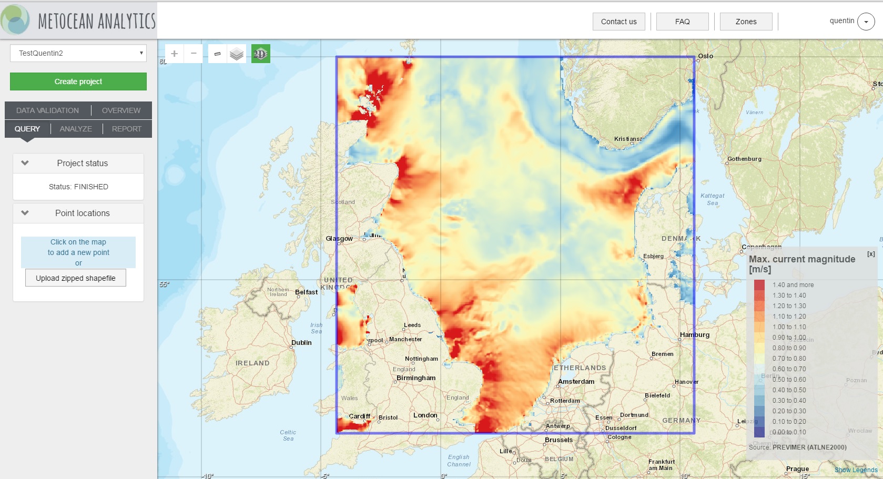883x479 pixels.
Task: Open the FAQ page
Action: [x=683, y=22]
